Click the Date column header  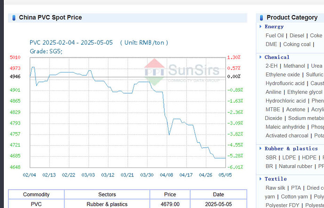[x=218, y=194]
